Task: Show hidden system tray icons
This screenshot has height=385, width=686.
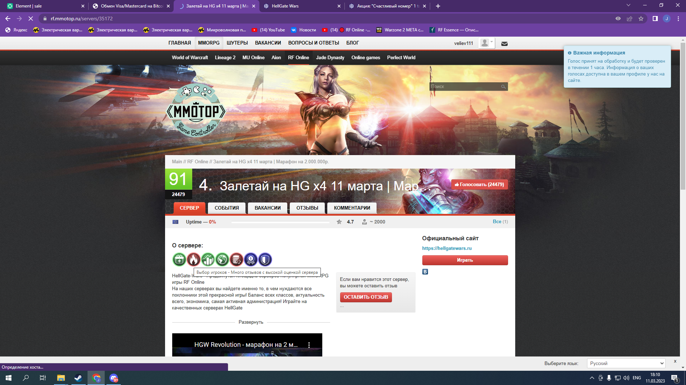Action: [592, 378]
